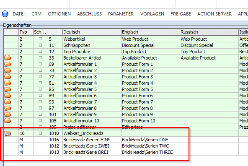
Task: Click the Deutsch column header
Action: (x=92, y=32)
